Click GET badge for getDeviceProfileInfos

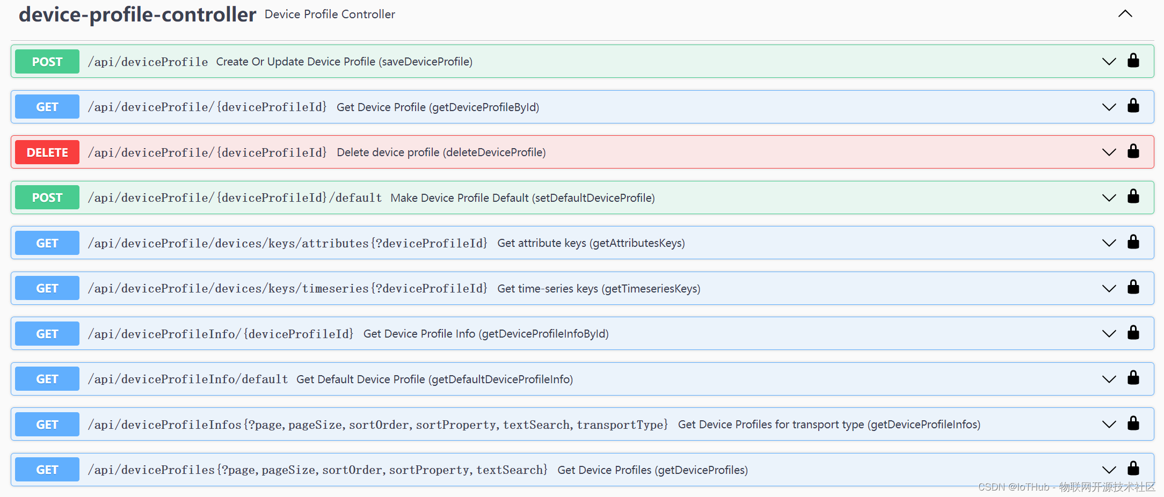(x=47, y=425)
